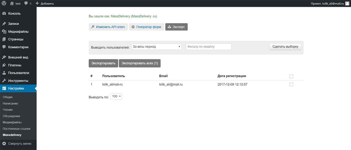
Task: Open Постоянные ссылки settings submenu
Action: (x=16, y=129)
